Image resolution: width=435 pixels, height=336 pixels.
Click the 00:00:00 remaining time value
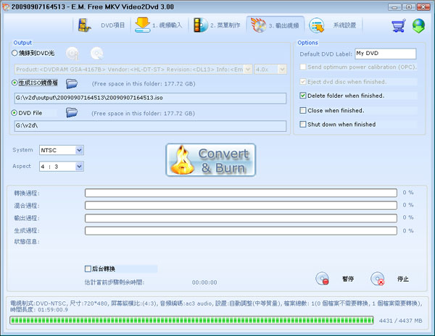(204, 282)
